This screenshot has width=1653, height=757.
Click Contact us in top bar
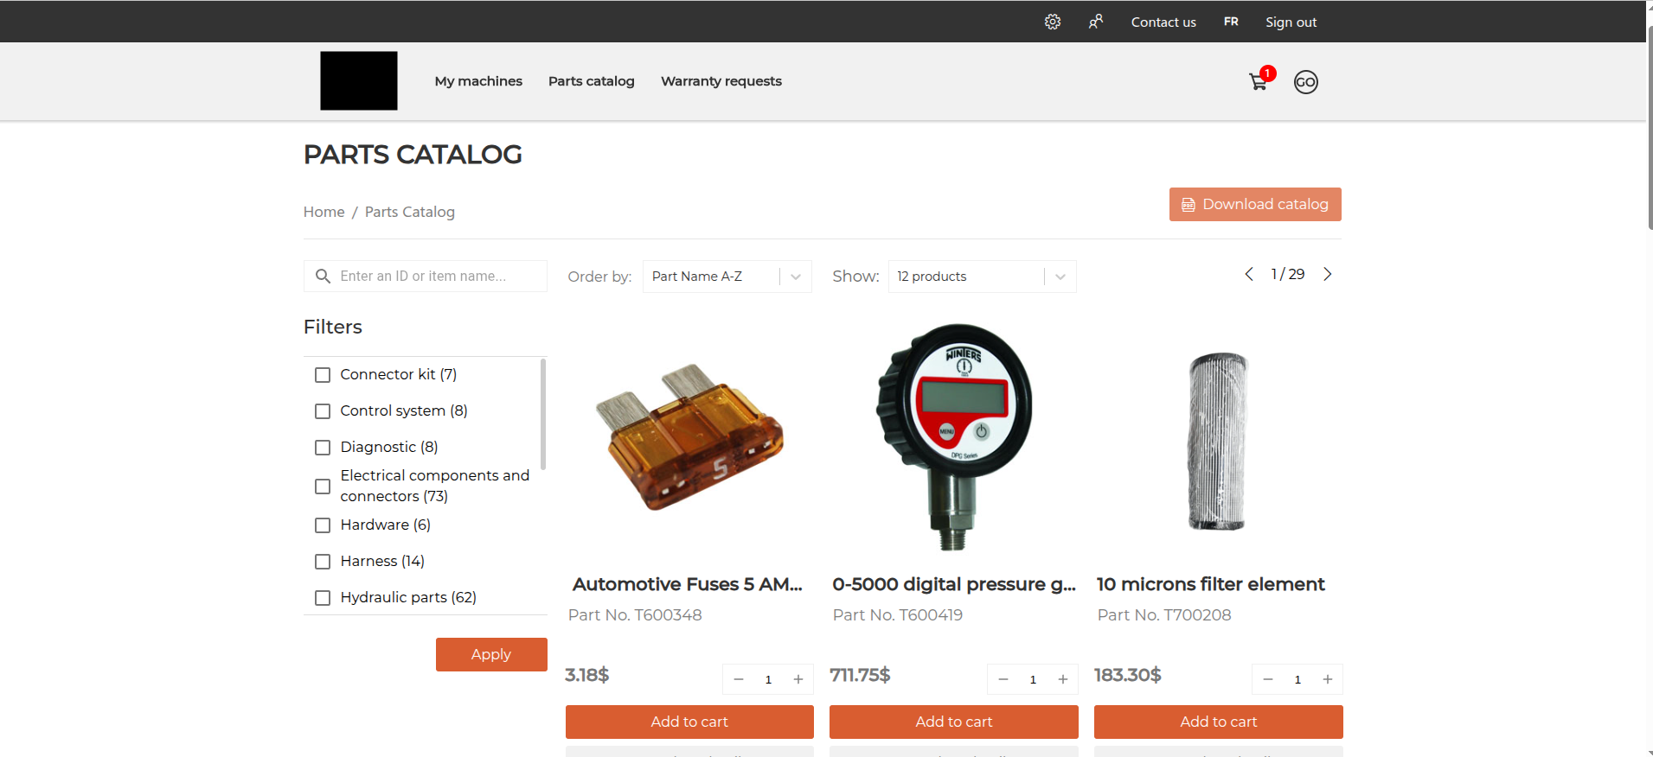1163,22
